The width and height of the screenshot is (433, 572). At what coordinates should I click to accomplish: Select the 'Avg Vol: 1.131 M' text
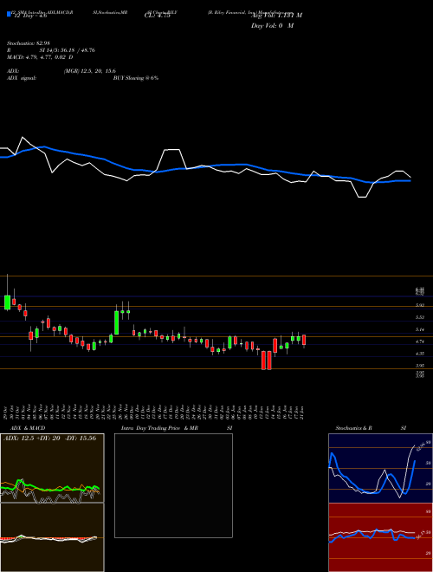point(276,15)
